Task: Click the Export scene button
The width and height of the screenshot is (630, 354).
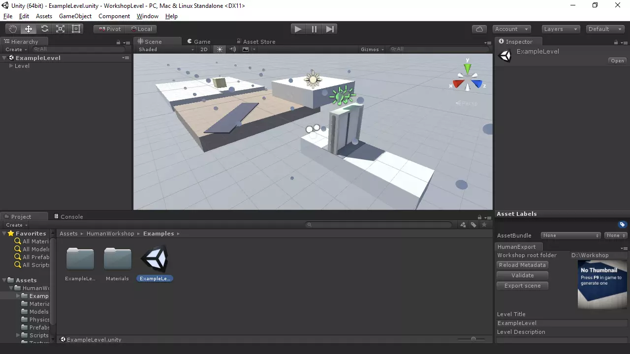Action: [x=523, y=286]
